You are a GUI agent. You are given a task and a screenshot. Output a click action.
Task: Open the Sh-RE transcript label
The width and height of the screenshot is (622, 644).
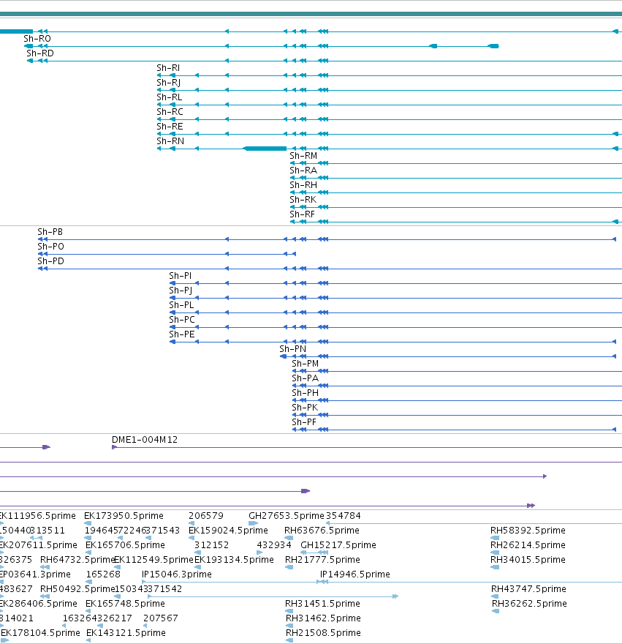[x=170, y=127]
